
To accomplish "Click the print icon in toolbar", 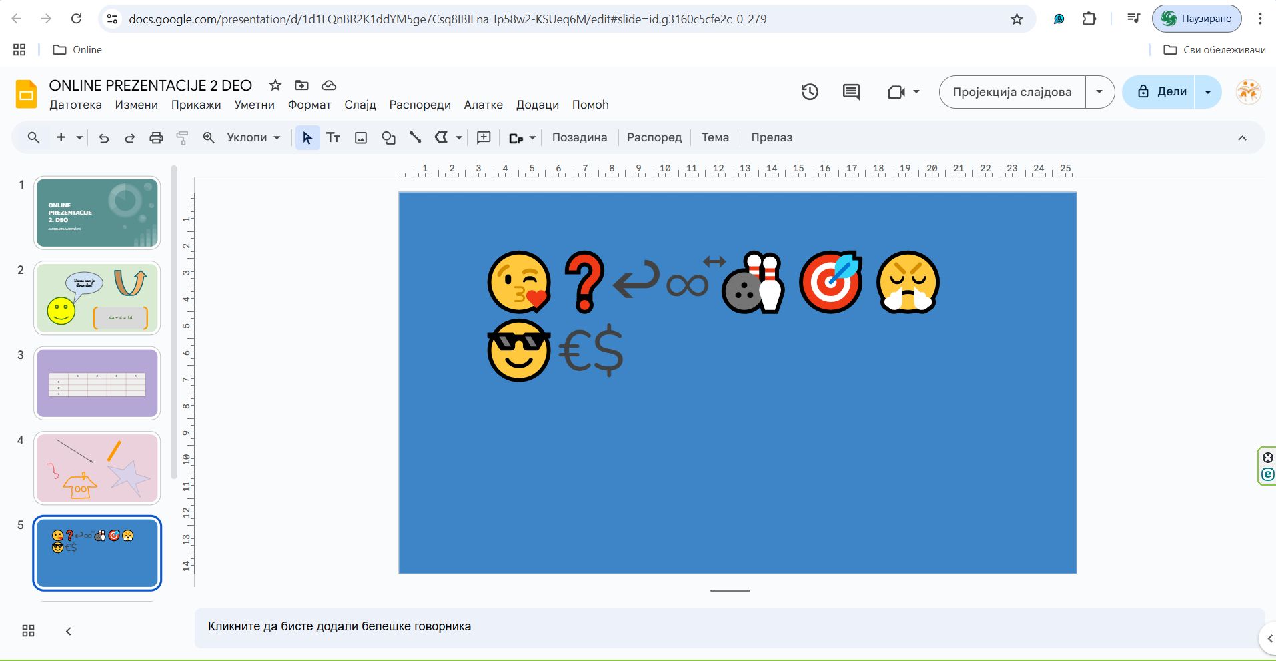I will coord(156,138).
